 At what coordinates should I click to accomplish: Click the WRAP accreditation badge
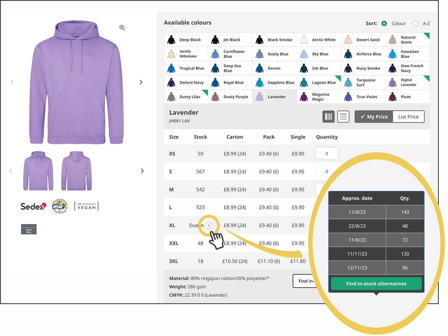pos(60,207)
